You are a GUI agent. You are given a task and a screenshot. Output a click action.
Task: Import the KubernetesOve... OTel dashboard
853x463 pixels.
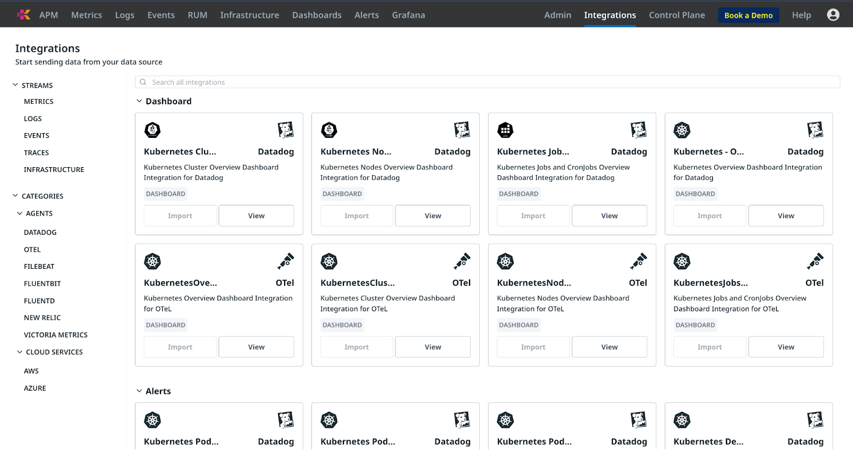pyautogui.click(x=180, y=347)
